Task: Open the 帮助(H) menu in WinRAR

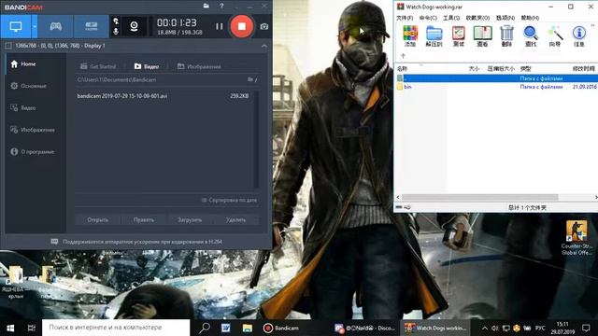Action: pyautogui.click(x=530, y=18)
